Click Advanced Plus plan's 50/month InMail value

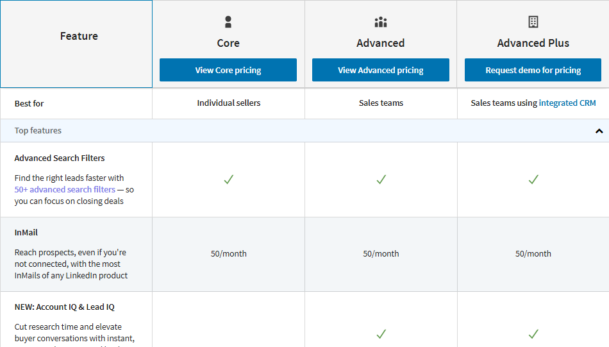(533, 254)
